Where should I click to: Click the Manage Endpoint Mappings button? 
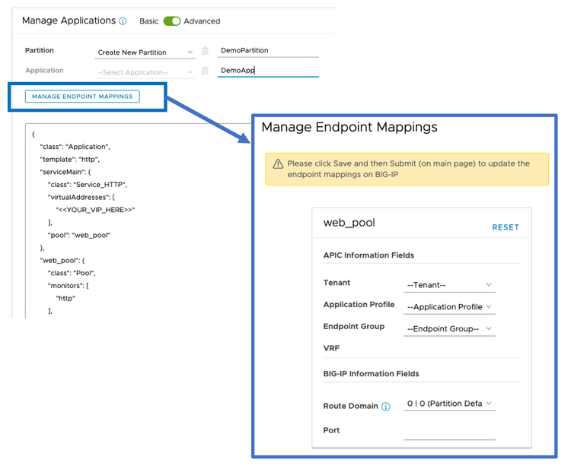coord(82,97)
